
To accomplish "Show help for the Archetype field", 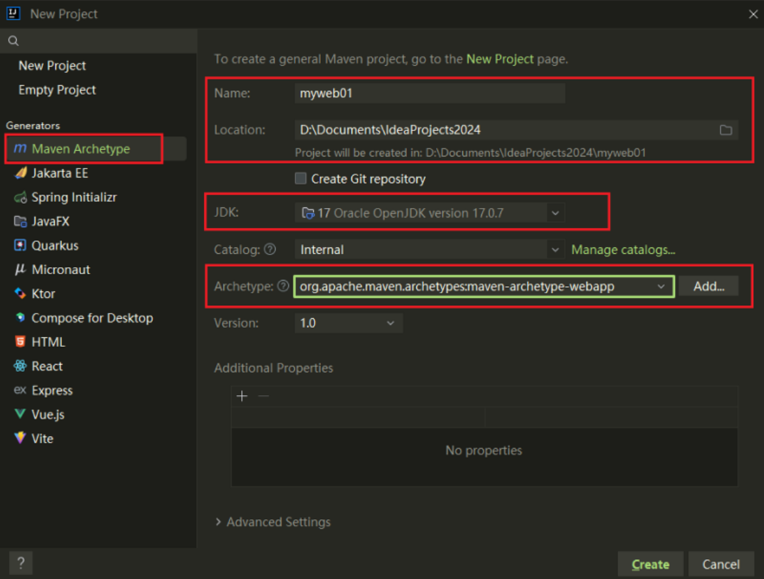I will coord(283,286).
